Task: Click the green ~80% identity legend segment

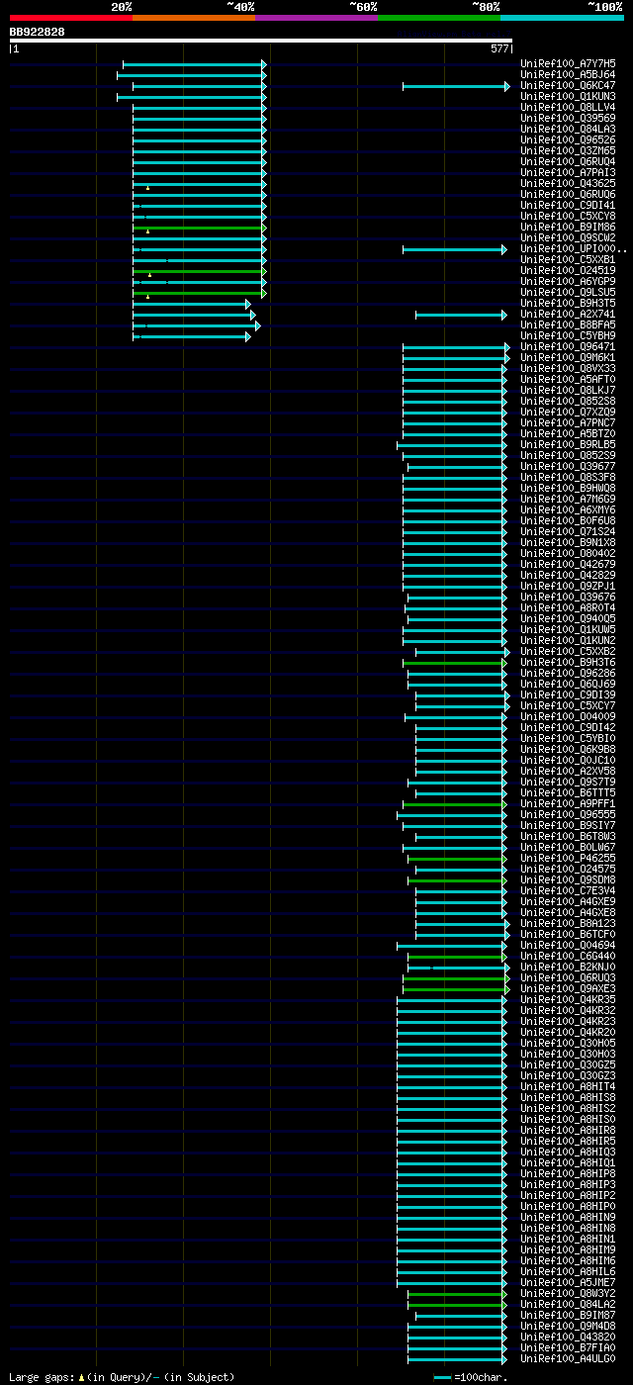Action: pos(439,17)
